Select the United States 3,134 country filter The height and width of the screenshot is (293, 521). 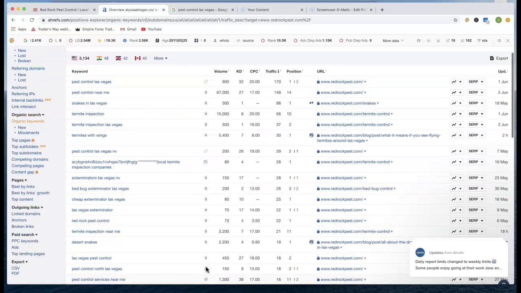point(81,59)
